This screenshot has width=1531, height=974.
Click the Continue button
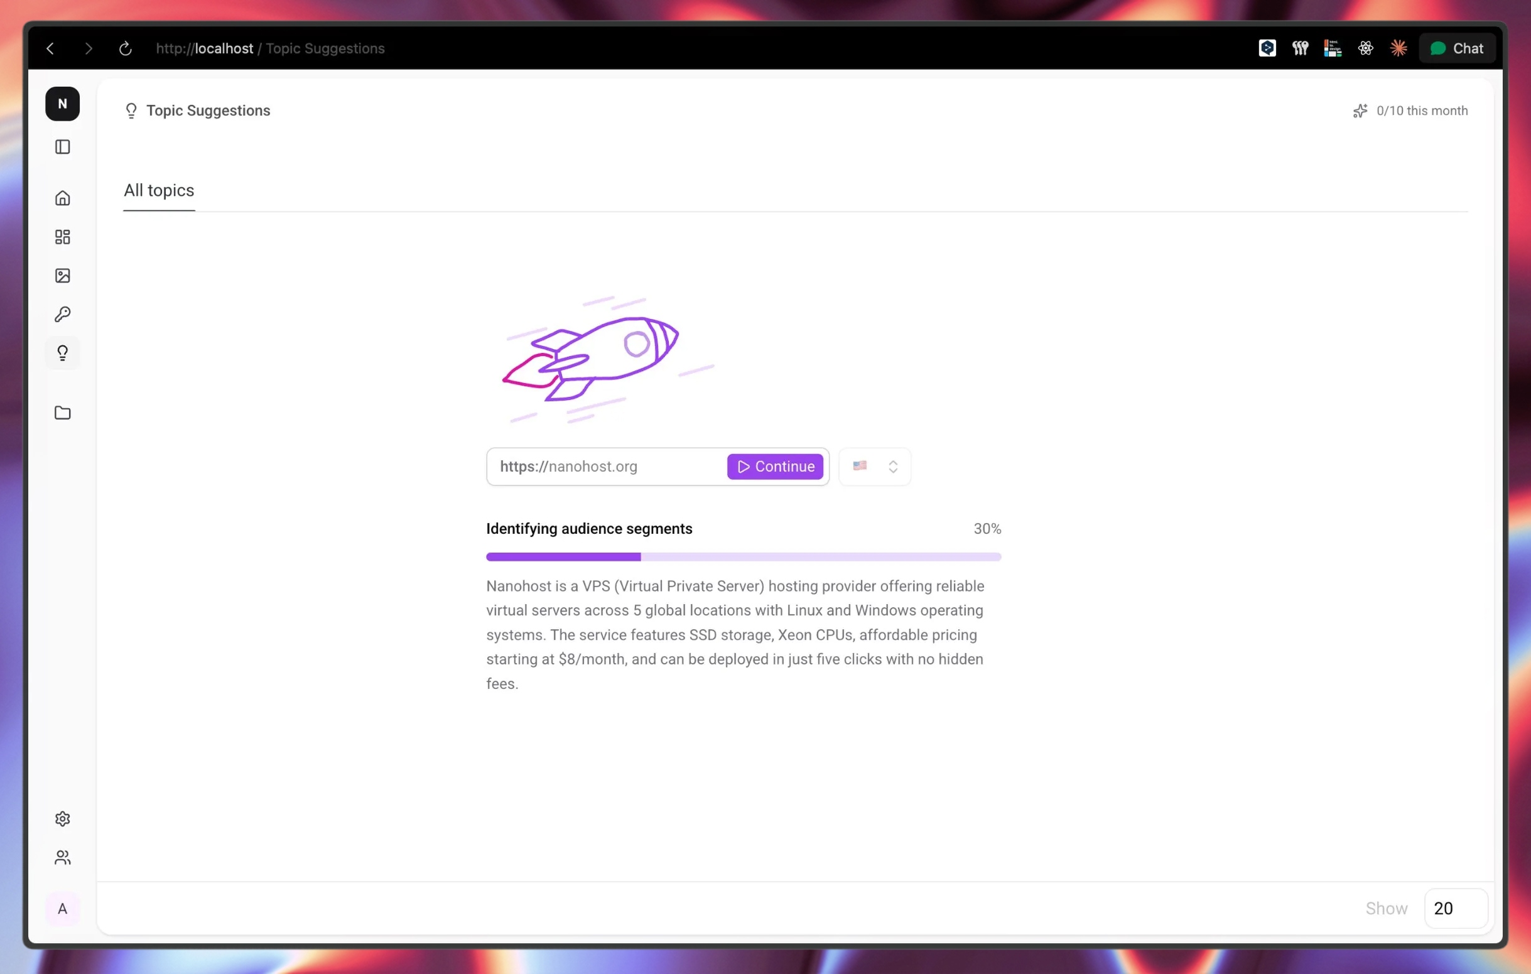pos(775,467)
